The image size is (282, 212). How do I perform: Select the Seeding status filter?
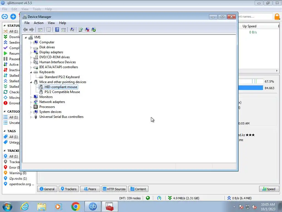[11, 42]
